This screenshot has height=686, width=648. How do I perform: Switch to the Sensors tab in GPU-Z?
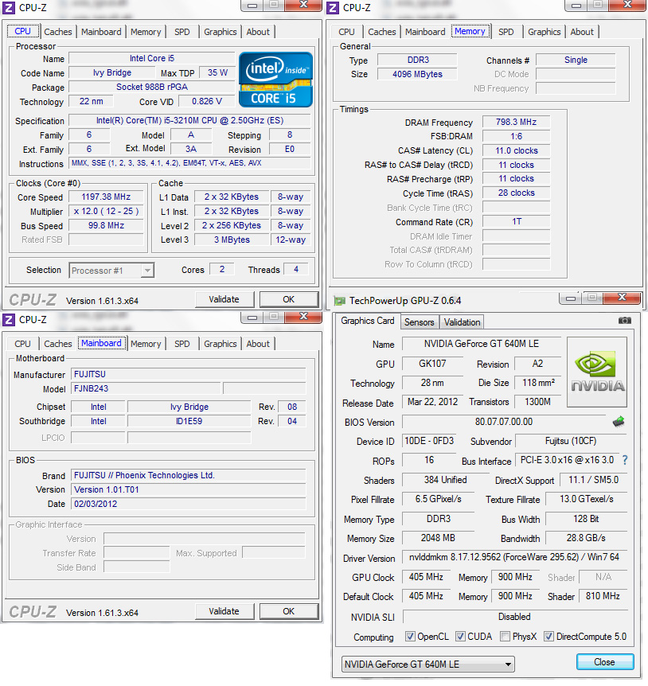coord(420,322)
